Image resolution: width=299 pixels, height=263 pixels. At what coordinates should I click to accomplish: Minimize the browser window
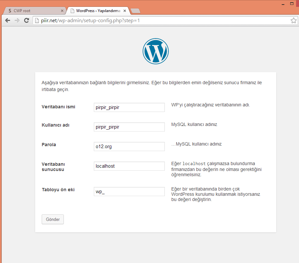pos(283,4)
